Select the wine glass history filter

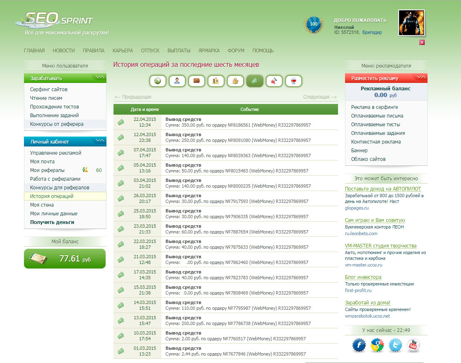coord(293,81)
